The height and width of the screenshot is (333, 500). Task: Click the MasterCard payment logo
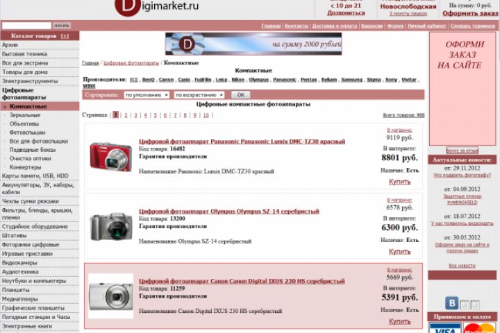pos(480,328)
